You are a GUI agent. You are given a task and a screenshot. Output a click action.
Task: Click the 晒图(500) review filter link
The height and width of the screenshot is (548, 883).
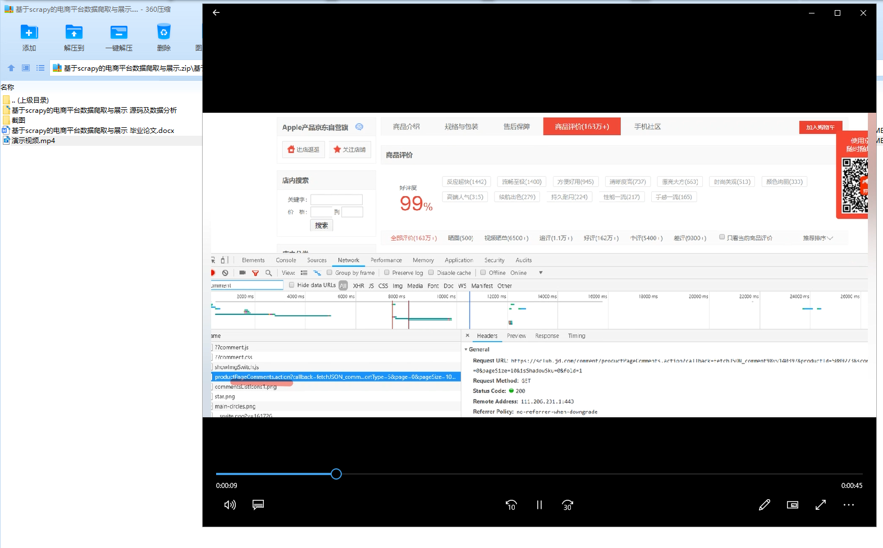click(460, 238)
